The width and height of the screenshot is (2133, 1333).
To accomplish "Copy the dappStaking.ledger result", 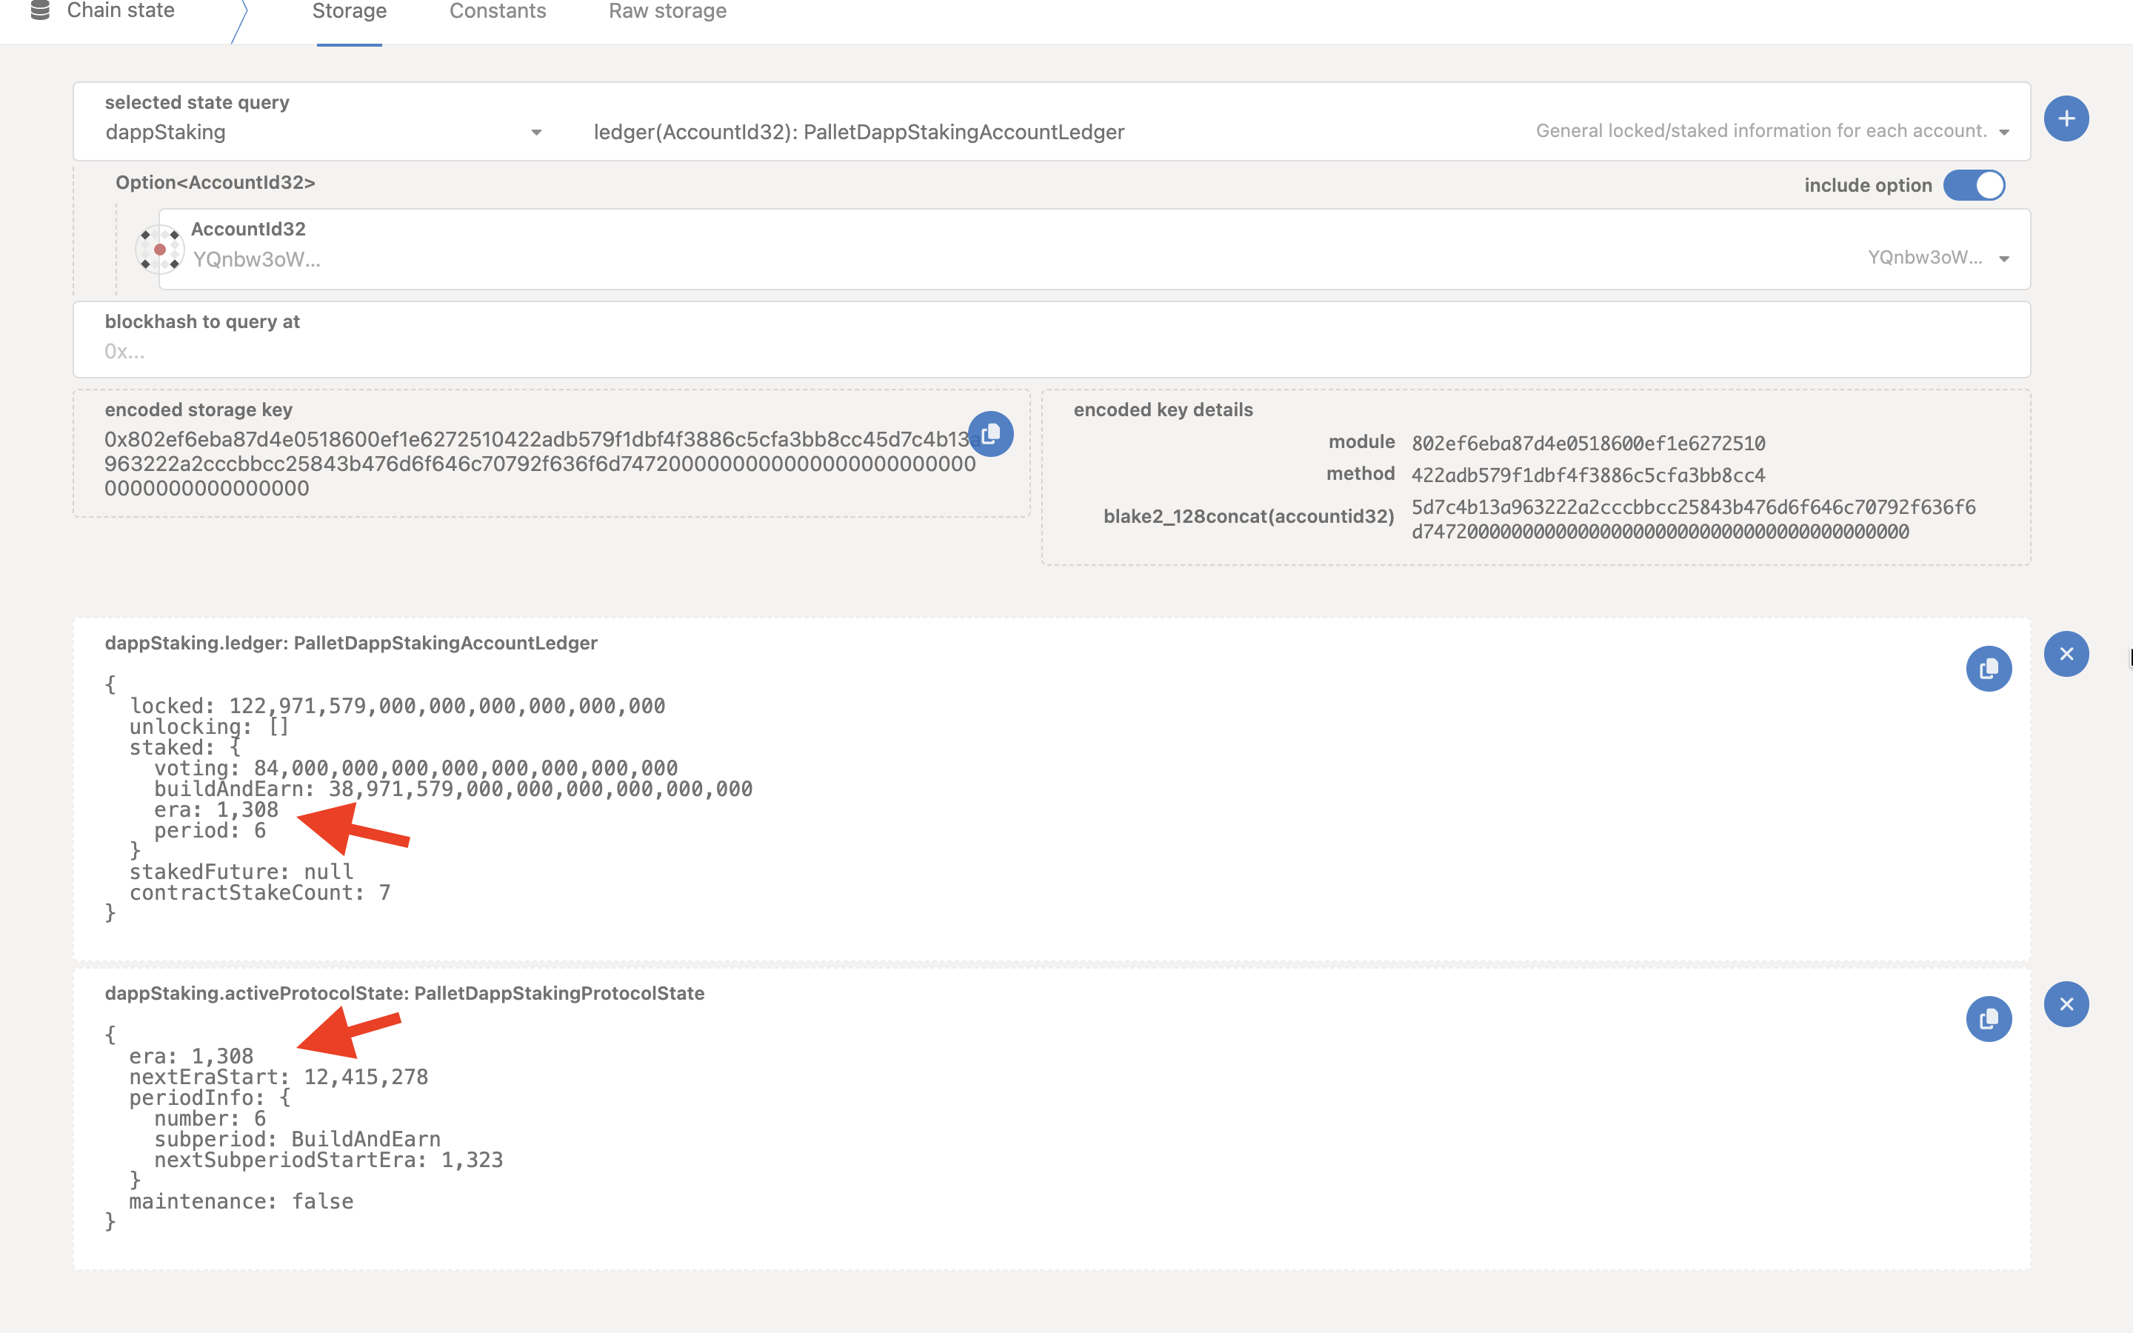I will coord(1988,669).
